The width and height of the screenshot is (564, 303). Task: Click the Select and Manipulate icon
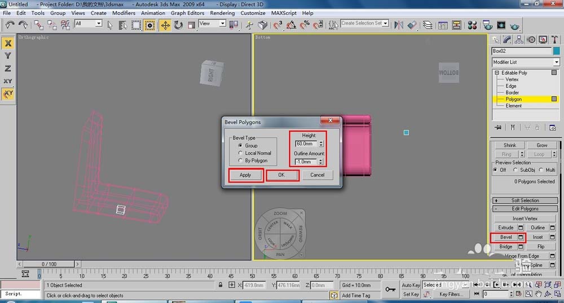(x=249, y=25)
